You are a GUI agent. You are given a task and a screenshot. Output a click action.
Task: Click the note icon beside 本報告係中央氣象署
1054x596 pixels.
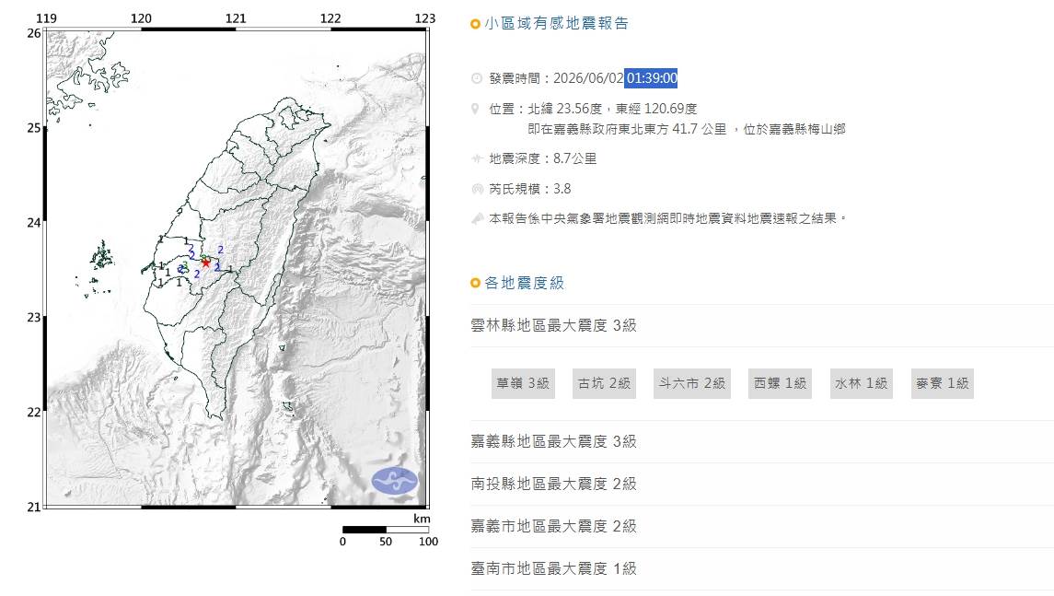(477, 218)
